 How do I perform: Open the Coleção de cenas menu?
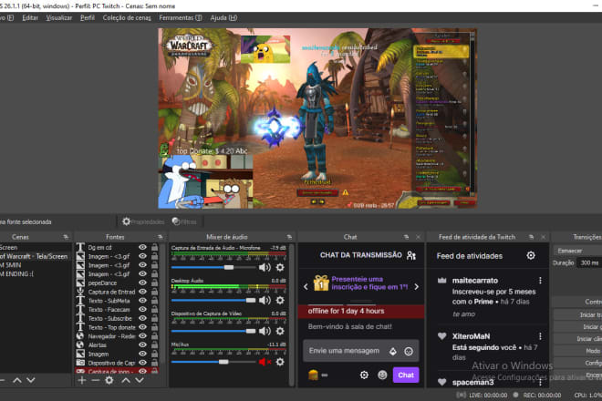pyautogui.click(x=127, y=17)
